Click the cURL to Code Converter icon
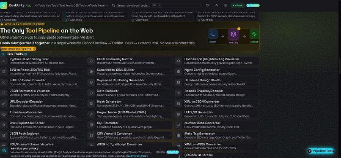The width and height of the screenshot is (341, 158). 4,82
